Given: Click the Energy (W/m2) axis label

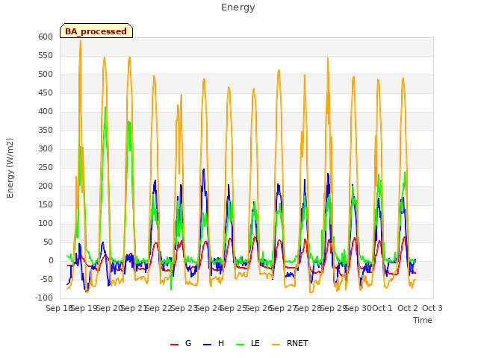Looking at the screenshot, I should tap(10, 168).
